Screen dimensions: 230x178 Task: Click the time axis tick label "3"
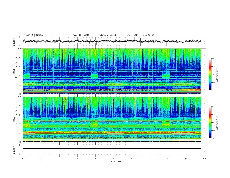[x=77, y=159]
